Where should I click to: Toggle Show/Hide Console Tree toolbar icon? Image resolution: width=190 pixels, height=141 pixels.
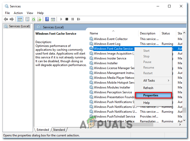[20, 19]
